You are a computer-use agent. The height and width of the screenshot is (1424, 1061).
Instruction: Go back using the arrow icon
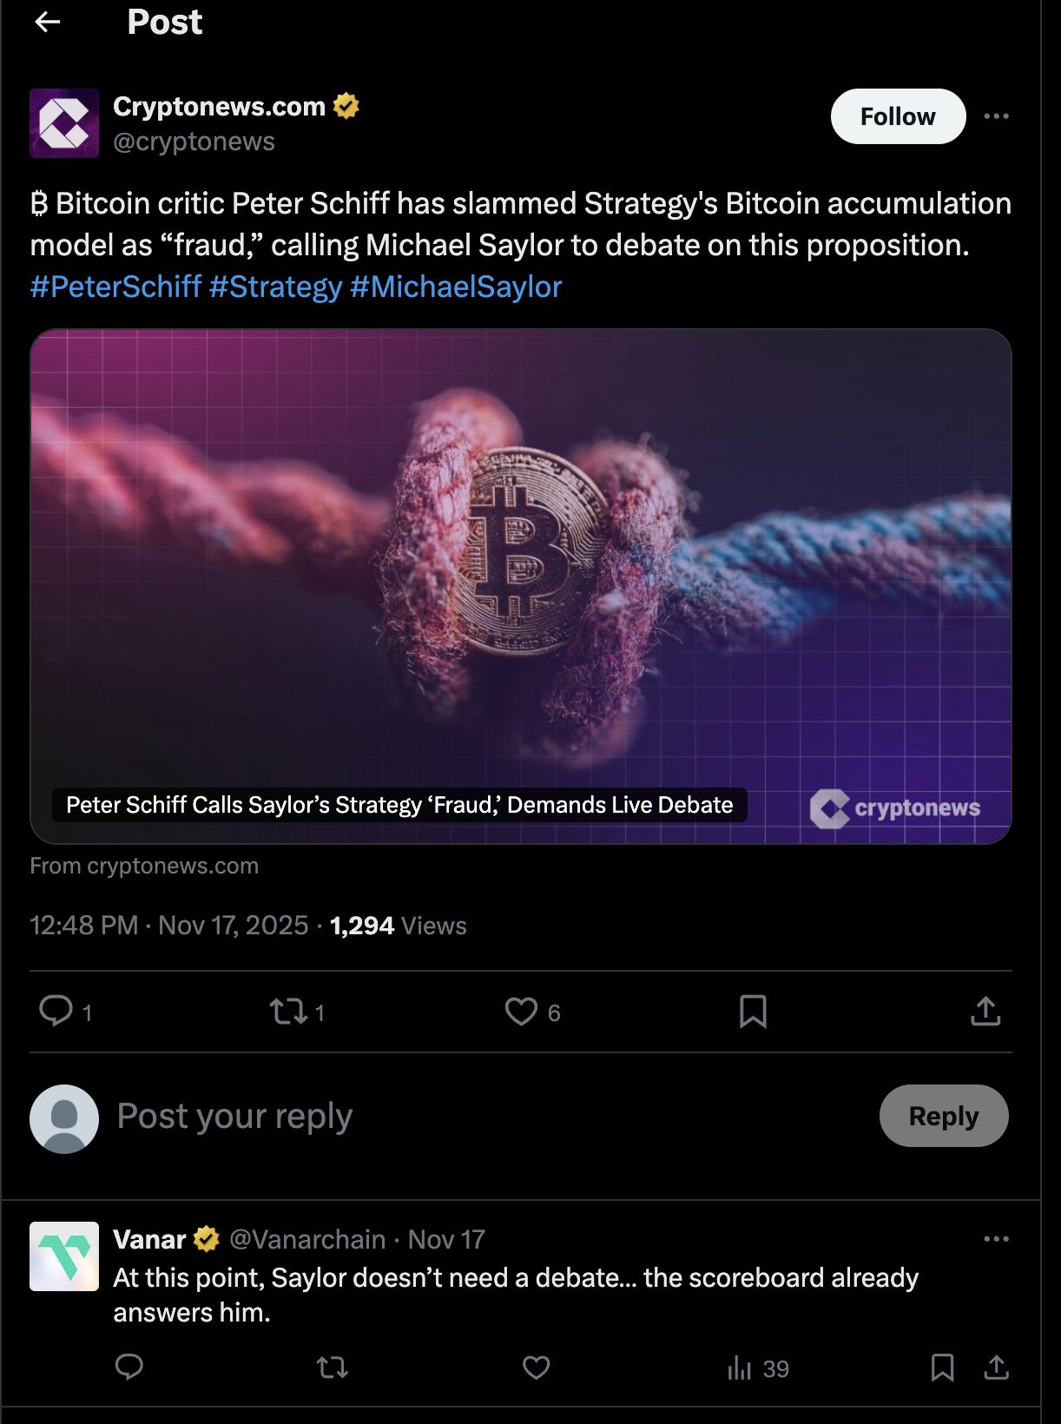47,22
